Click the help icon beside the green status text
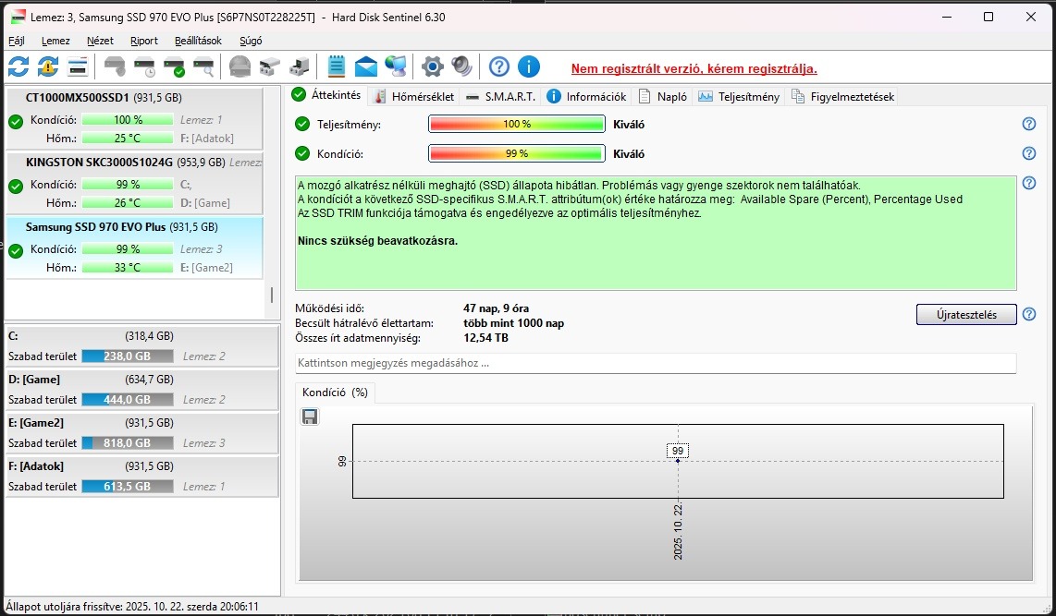Image resolution: width=1056 pixels, height=616 pixels. pyautogui.click(x=1029, y=183)
